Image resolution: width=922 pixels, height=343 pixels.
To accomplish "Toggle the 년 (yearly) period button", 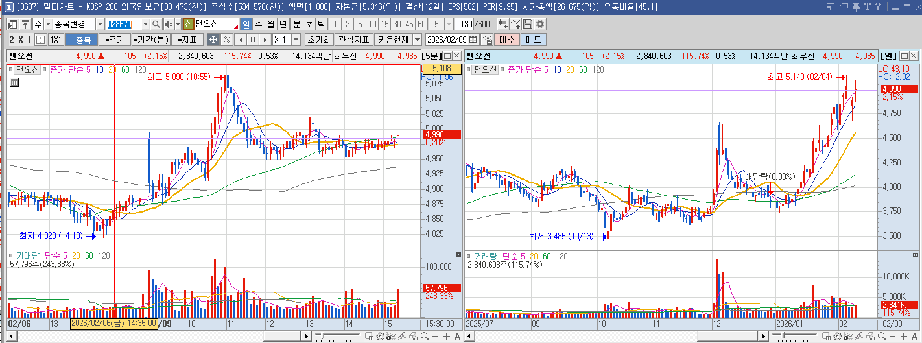I will pyautogui.click(x=283, y=24).
